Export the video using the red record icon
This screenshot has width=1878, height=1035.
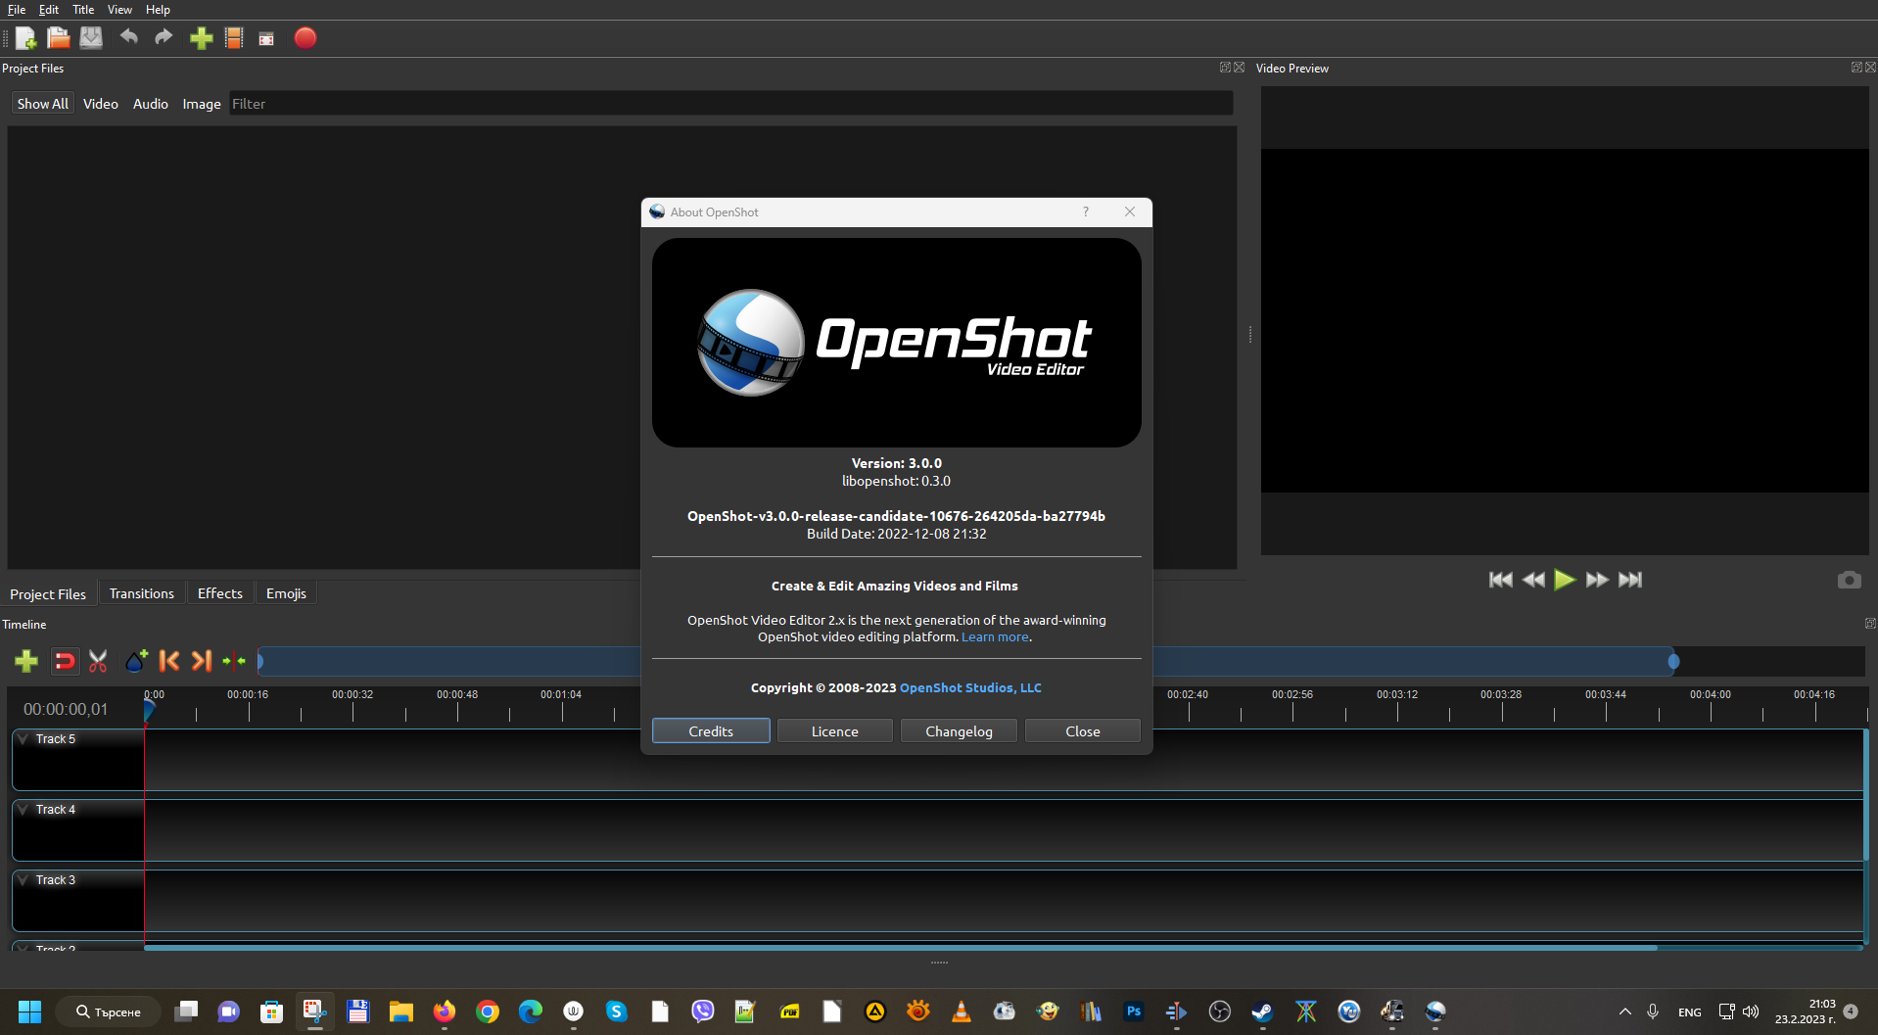pos(305,38)
